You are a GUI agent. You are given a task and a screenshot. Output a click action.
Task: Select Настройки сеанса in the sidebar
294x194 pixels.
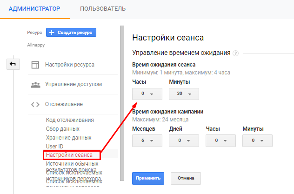click(x=69, y=155)
